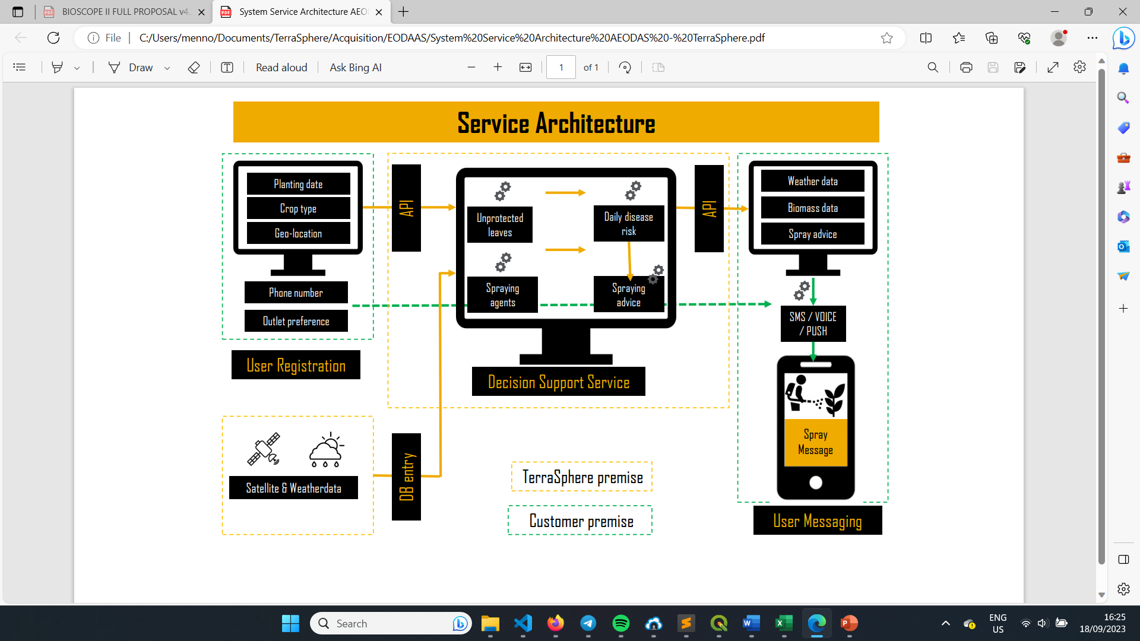
Task: Rotate the PDF page
Action: coord(625,67)
